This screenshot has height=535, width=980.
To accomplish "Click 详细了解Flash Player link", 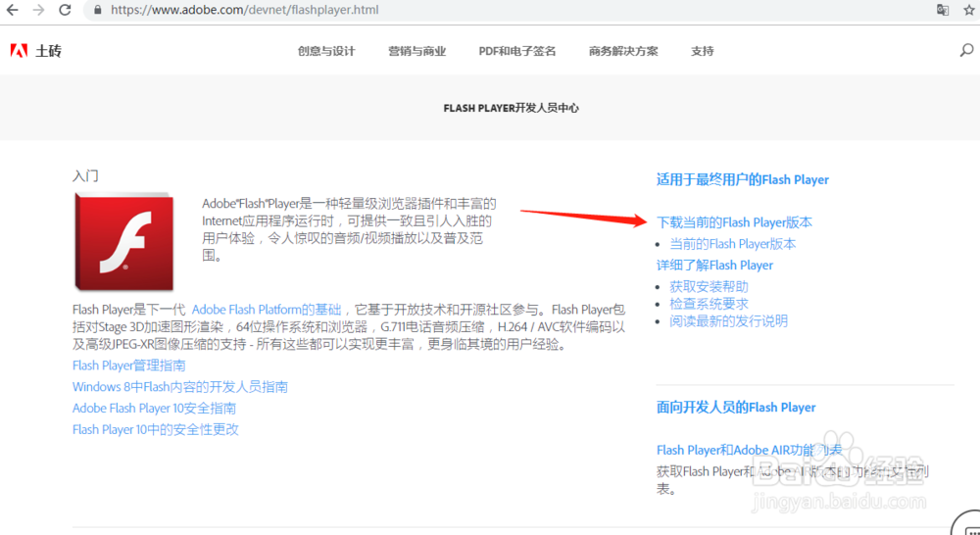I will 714,265.
